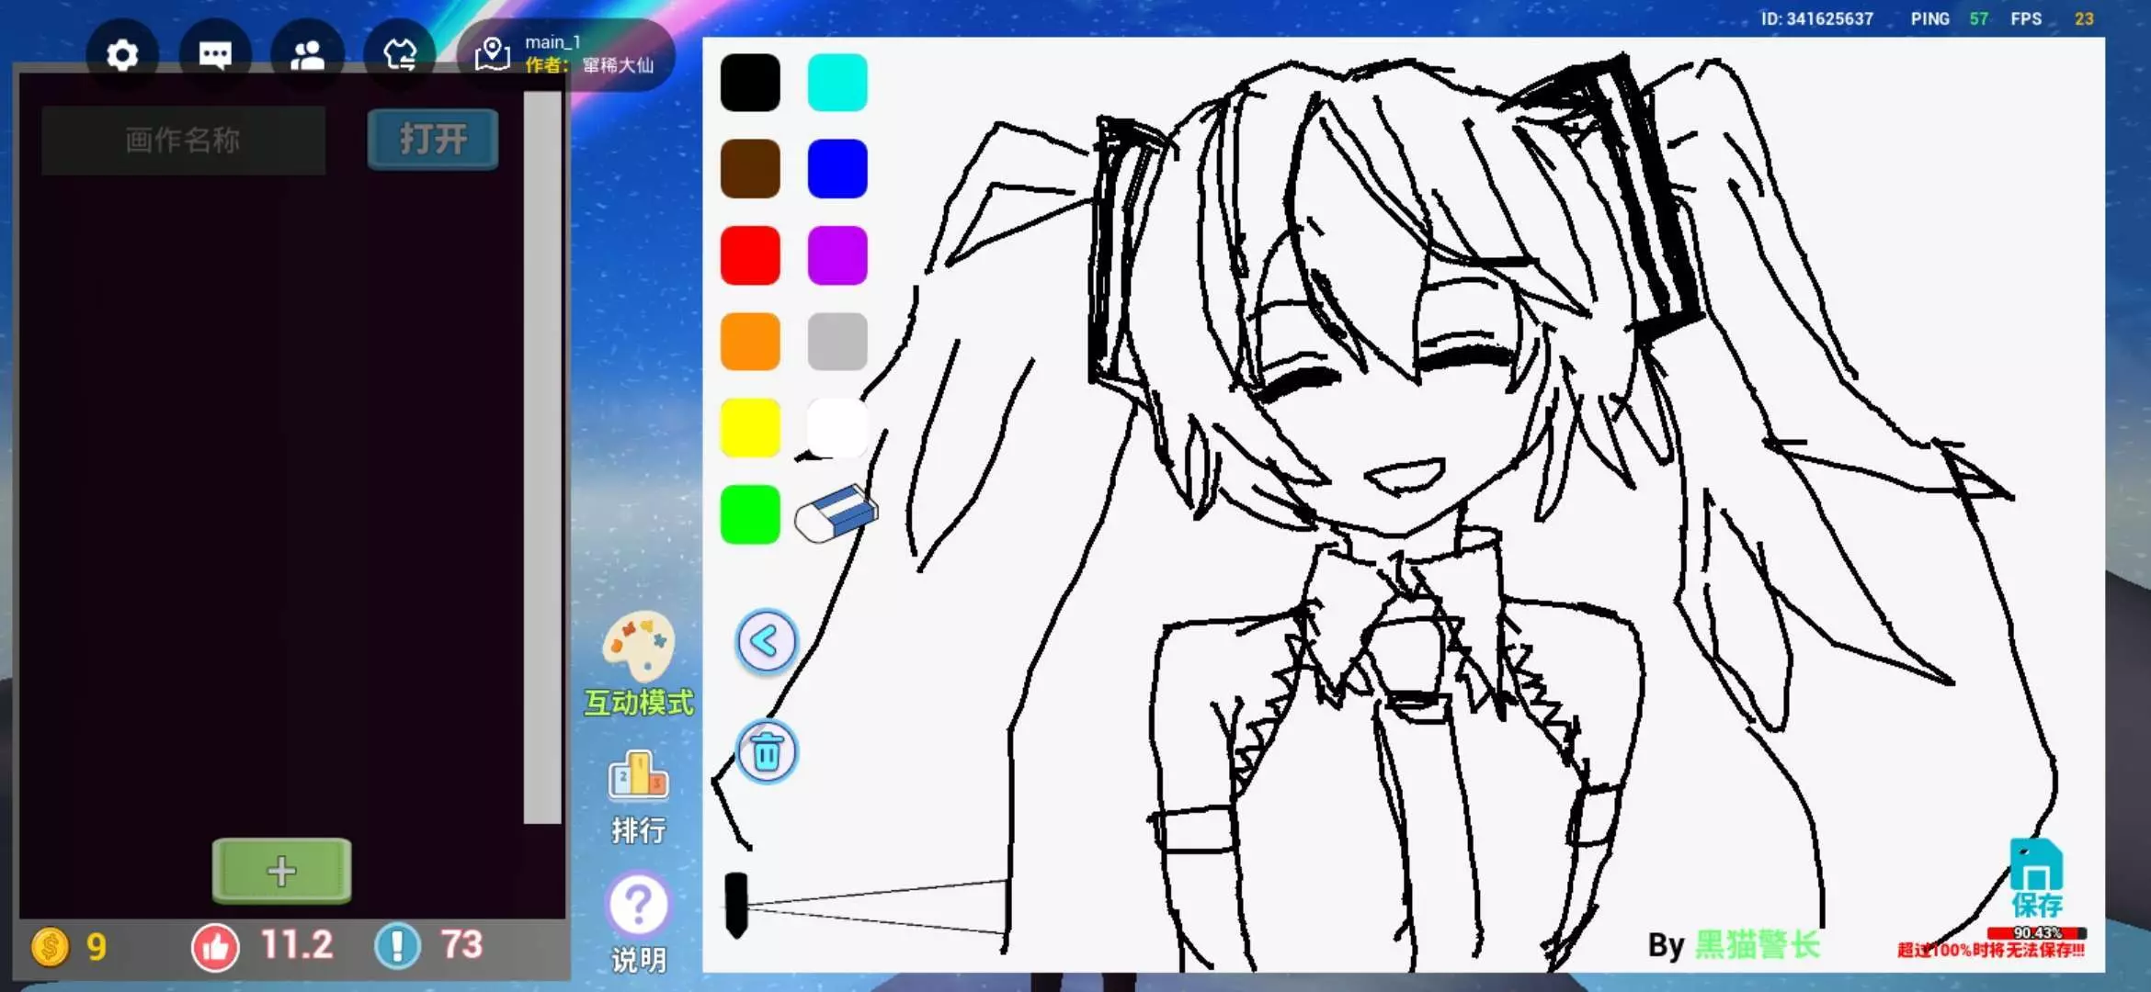This screenshot has height=992, width=2151.
Task: Choose the red color swatch
Action: (750, 255)
